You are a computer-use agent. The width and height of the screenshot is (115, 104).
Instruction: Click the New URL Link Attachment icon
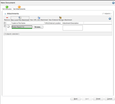coord(39,18)
